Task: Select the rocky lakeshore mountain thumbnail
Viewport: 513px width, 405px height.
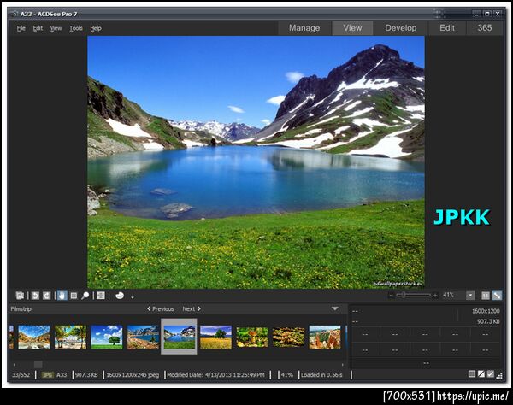Action: 143,337
